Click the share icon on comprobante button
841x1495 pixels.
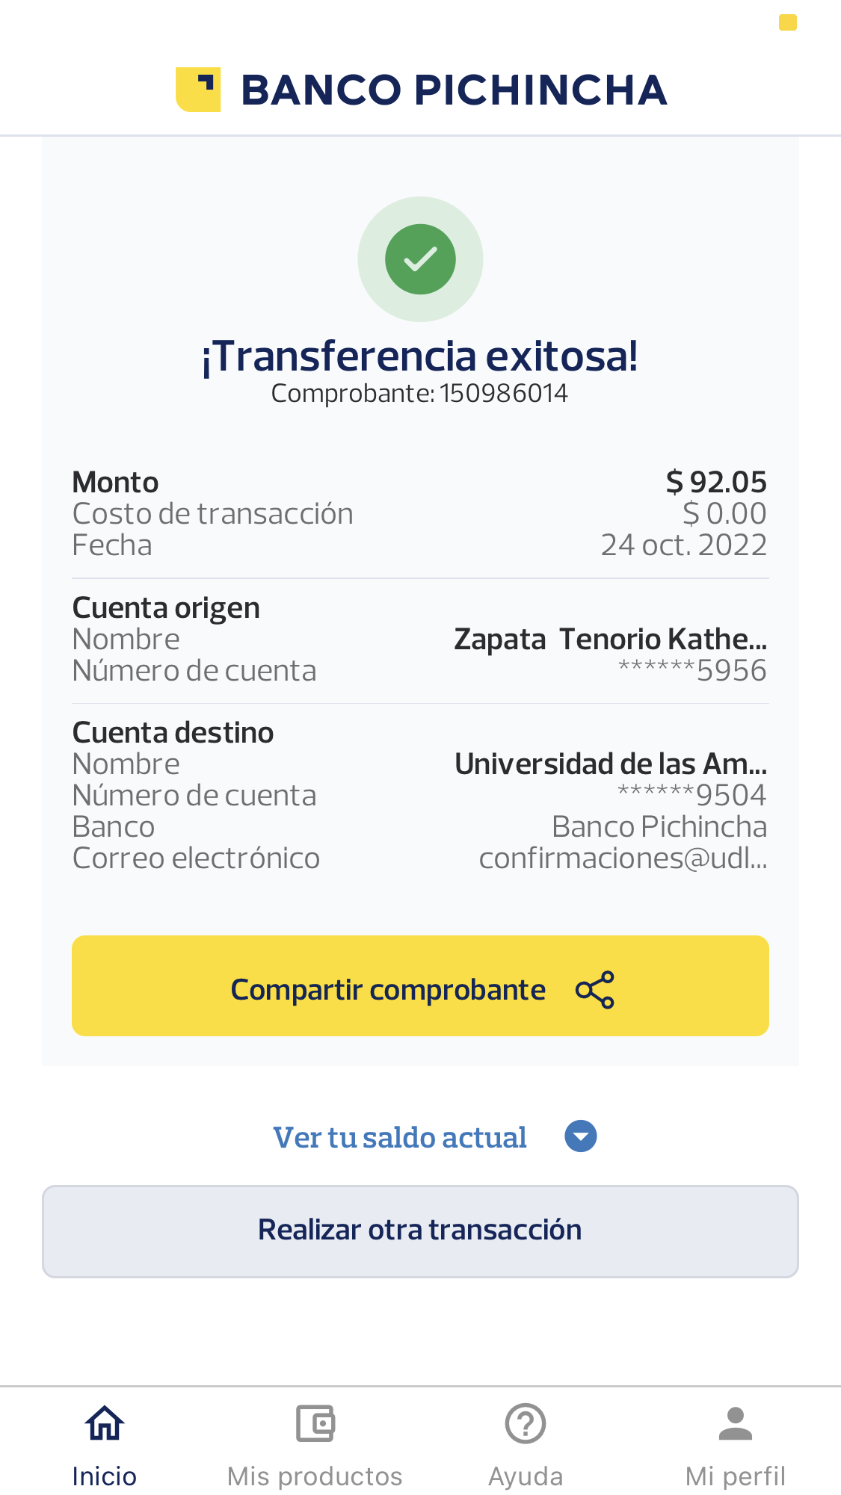coord(595,990)
